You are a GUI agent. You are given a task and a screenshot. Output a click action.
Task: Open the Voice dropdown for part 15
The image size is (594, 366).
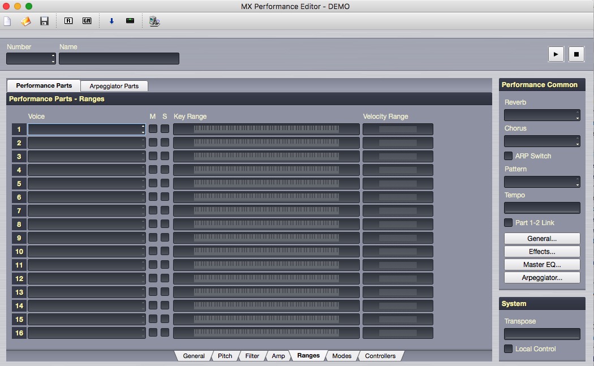click(87, 320)
